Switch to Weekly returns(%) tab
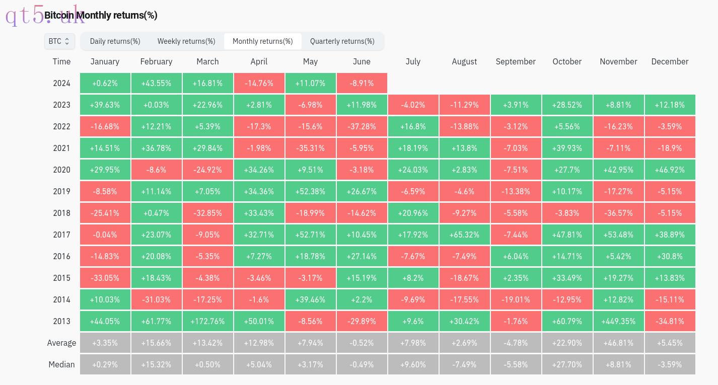 186,41
